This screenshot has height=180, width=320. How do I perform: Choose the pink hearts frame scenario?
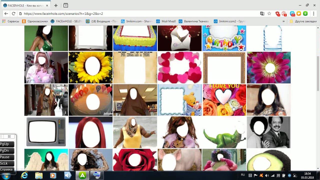point(179,67)
